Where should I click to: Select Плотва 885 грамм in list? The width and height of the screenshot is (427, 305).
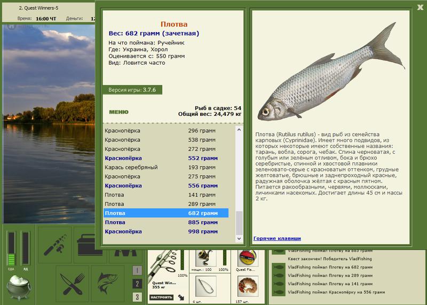tap(166, 222)
